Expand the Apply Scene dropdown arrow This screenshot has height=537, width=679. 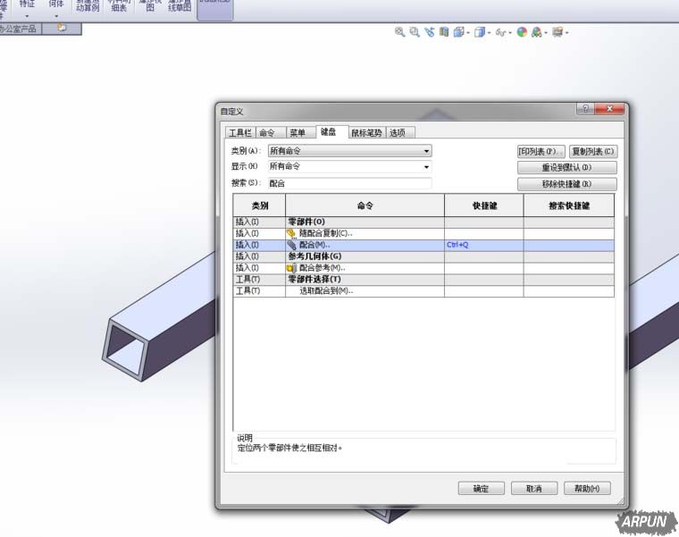click(x=546, y=33)
